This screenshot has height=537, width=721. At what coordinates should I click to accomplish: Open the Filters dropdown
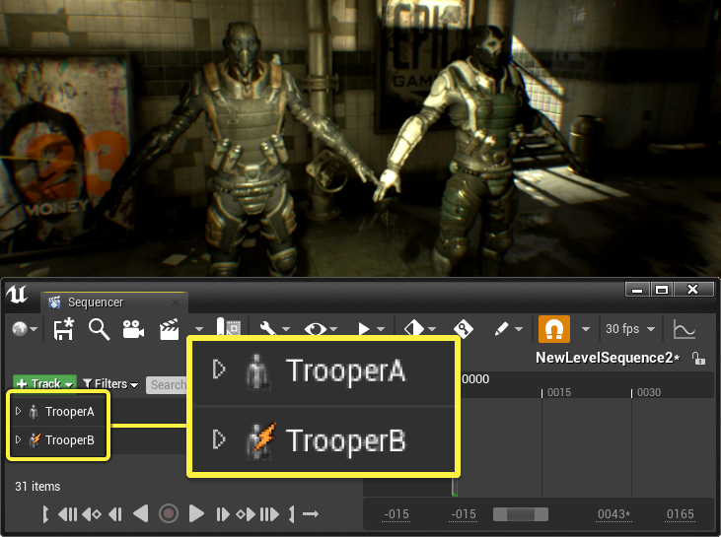click(x=110, y=383)
